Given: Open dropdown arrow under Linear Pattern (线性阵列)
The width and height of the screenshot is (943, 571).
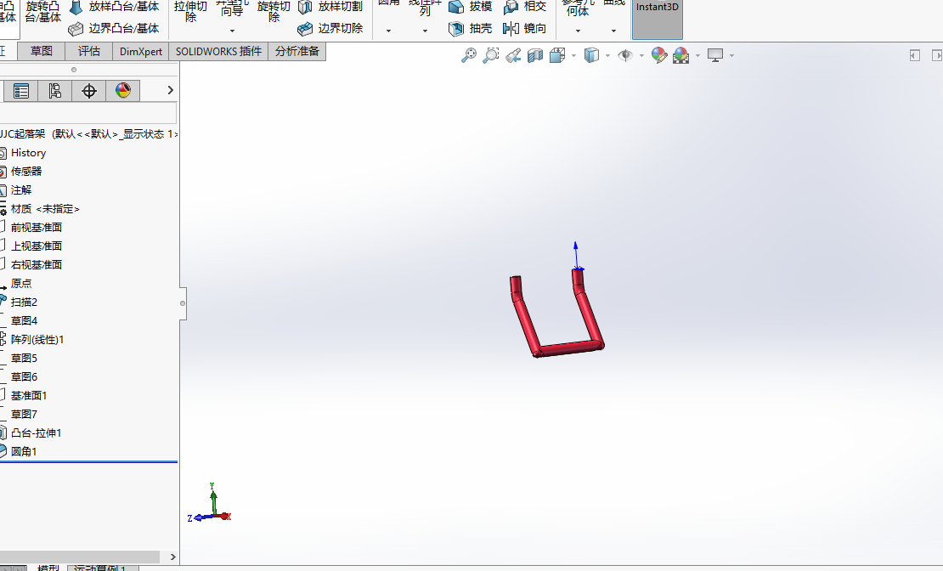Looking at the screenshot, I should click(x=425, y=31).
